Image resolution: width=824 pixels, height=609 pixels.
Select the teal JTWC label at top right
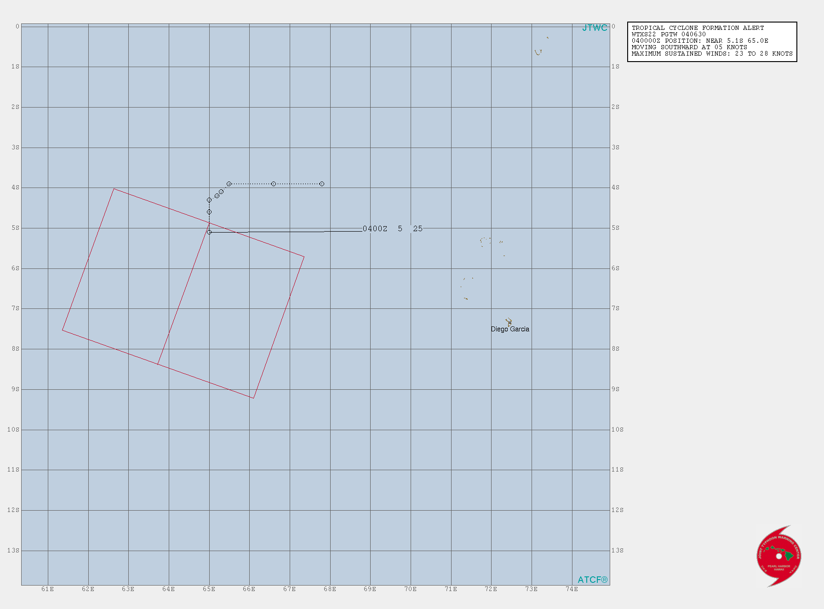click(x=594, y=28)
